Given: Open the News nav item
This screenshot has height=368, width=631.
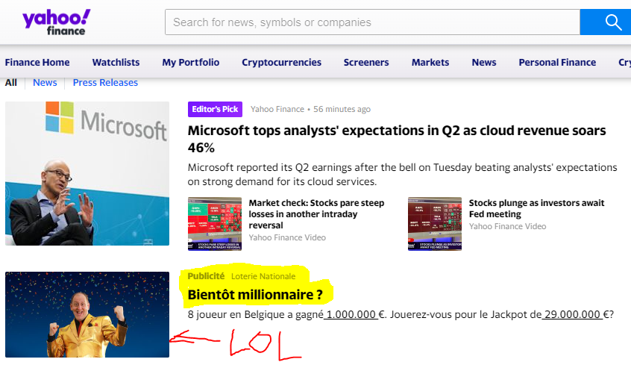Looking at the screenshot, I should [x=484, y=63].
